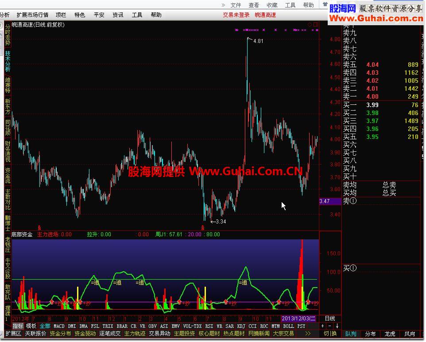
Task: Select the 模板 template tab
Action: pos(31,326)
